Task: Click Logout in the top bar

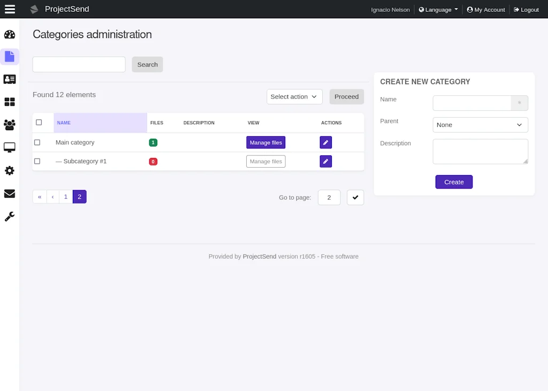Action: [526, 9]
